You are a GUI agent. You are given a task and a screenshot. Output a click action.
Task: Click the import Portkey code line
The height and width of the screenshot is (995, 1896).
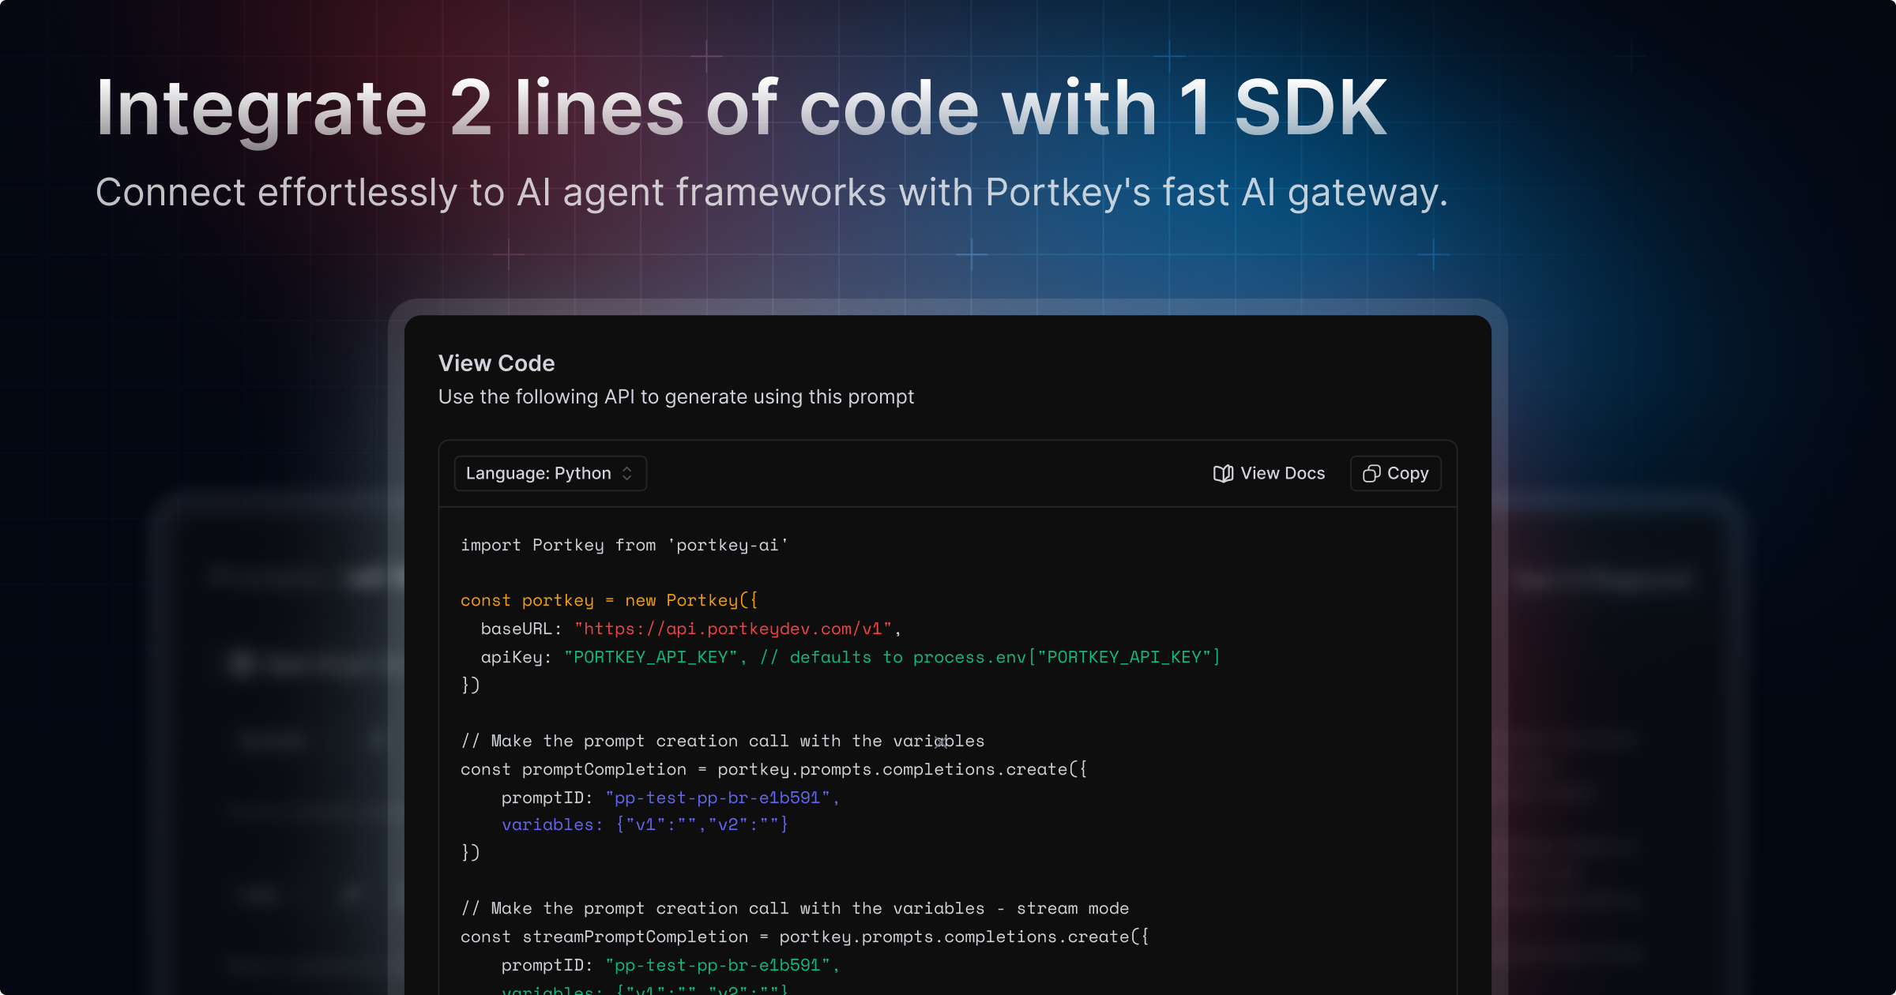[624, 545]
